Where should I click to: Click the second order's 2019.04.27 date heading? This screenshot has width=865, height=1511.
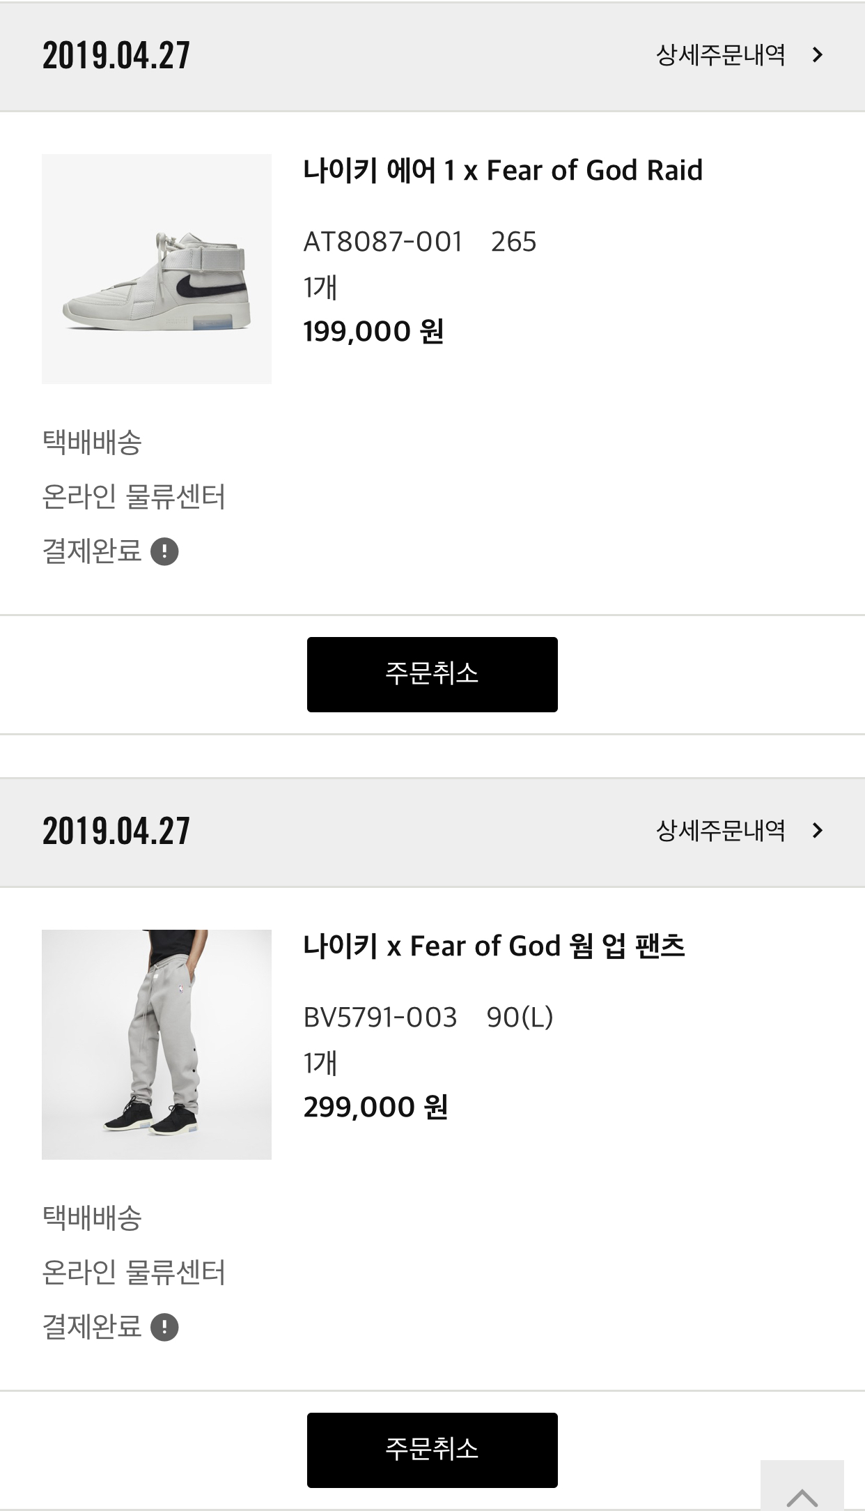pos(116,831)
